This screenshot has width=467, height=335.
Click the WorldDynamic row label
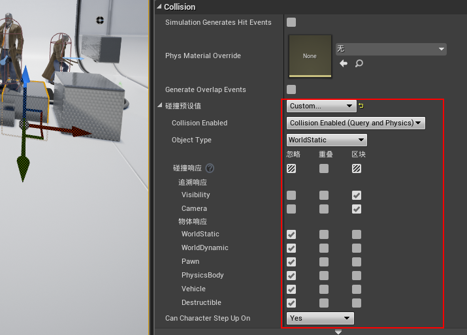(205, 247)
